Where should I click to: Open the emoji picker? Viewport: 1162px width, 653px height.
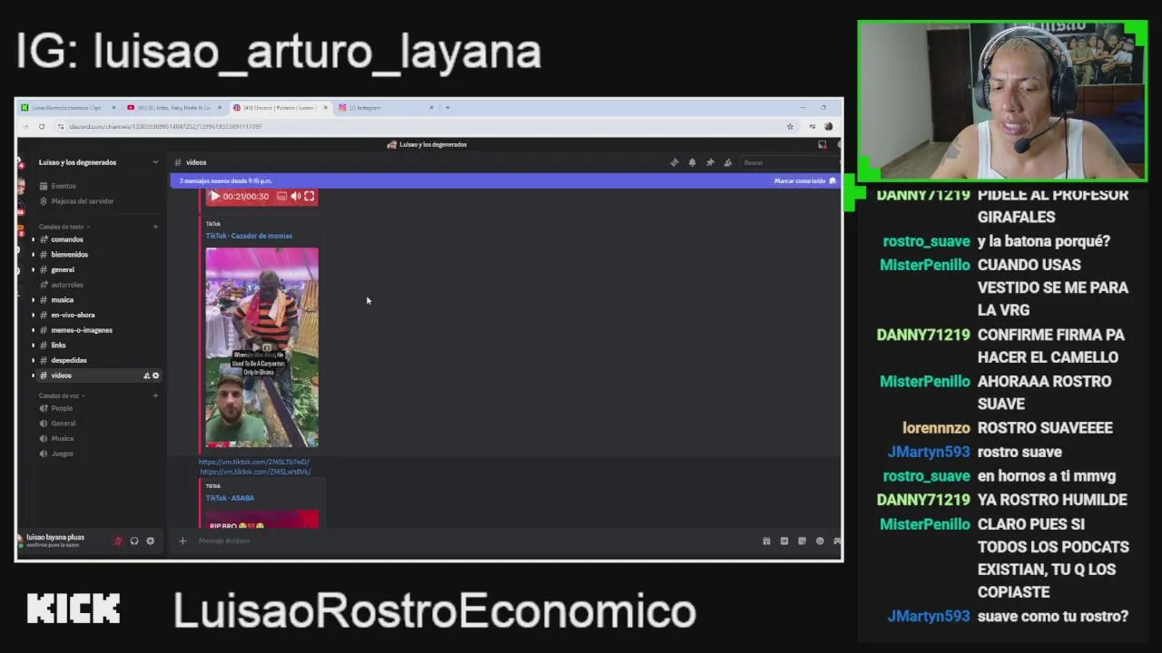(820, 541)
